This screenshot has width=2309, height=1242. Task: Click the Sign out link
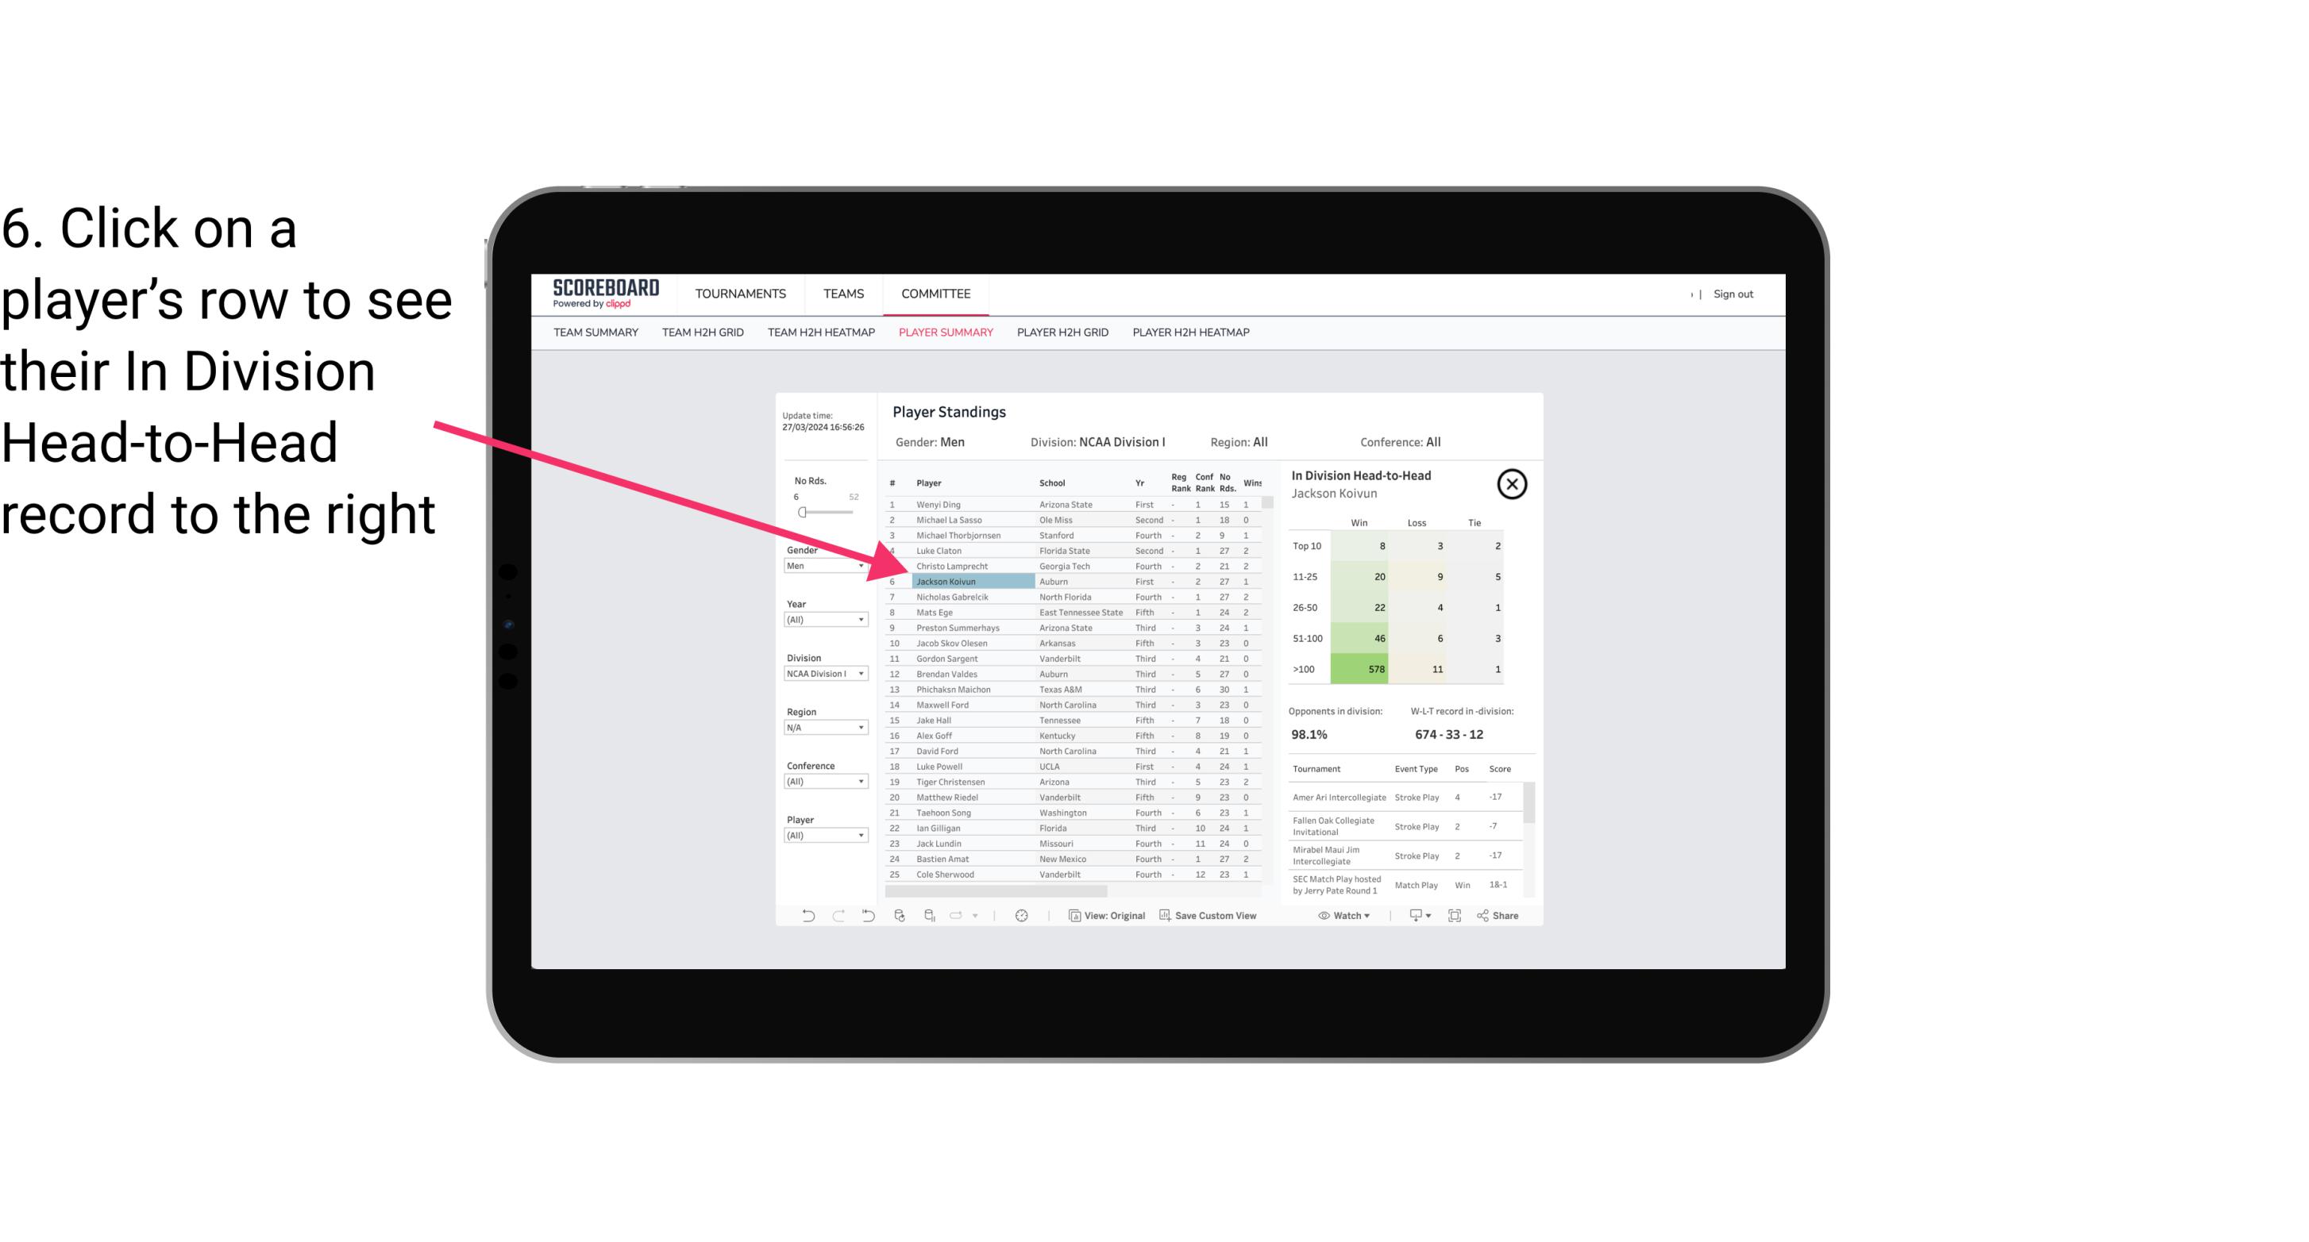(1732, 292)
